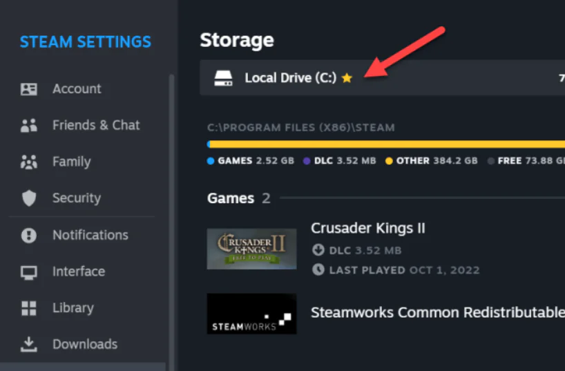Go to Friends & Chat settings
This screenshot has width=565, height=371.
coord(96,126)
